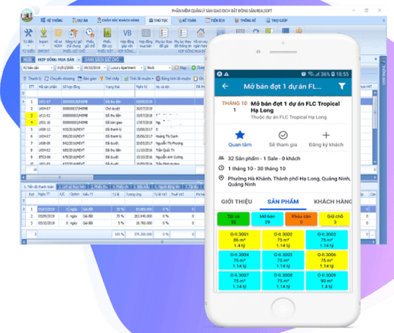Image resolution: width=394 pixels, height=333 pixels.
Task: Click Bàn giao toolbar button
Action: pos(87,79)
